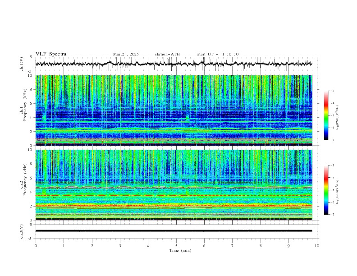This screenshot has width=357, height=276.
Task: Click the '5' tick on the time axis
Action: (176, 246)
